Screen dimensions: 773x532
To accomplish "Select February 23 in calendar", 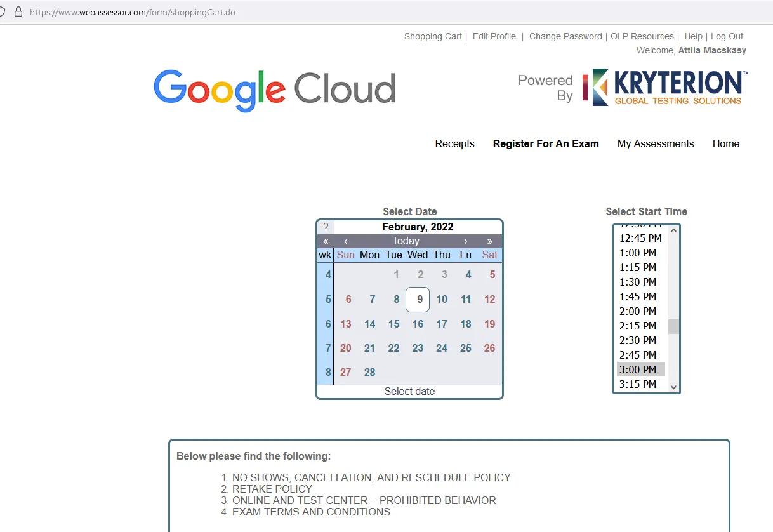I will tap(418, 348).
